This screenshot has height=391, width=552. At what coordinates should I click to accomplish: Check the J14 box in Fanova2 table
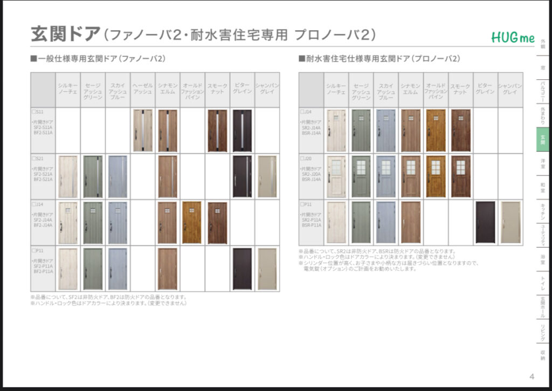click(x=34, y=204)
